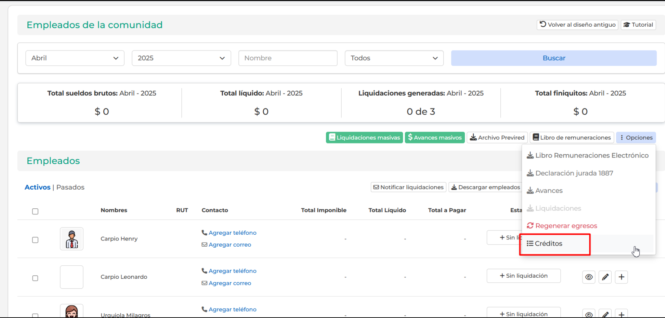
Task: Open the month dropdown showing Abril
Action: tap(75, 58)
